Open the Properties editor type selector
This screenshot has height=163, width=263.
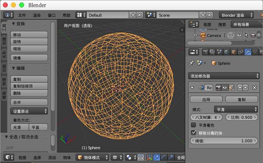(194, 52)
